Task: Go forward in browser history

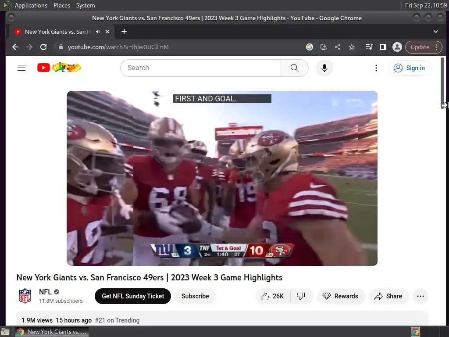Action: click(x=29, y=47)
